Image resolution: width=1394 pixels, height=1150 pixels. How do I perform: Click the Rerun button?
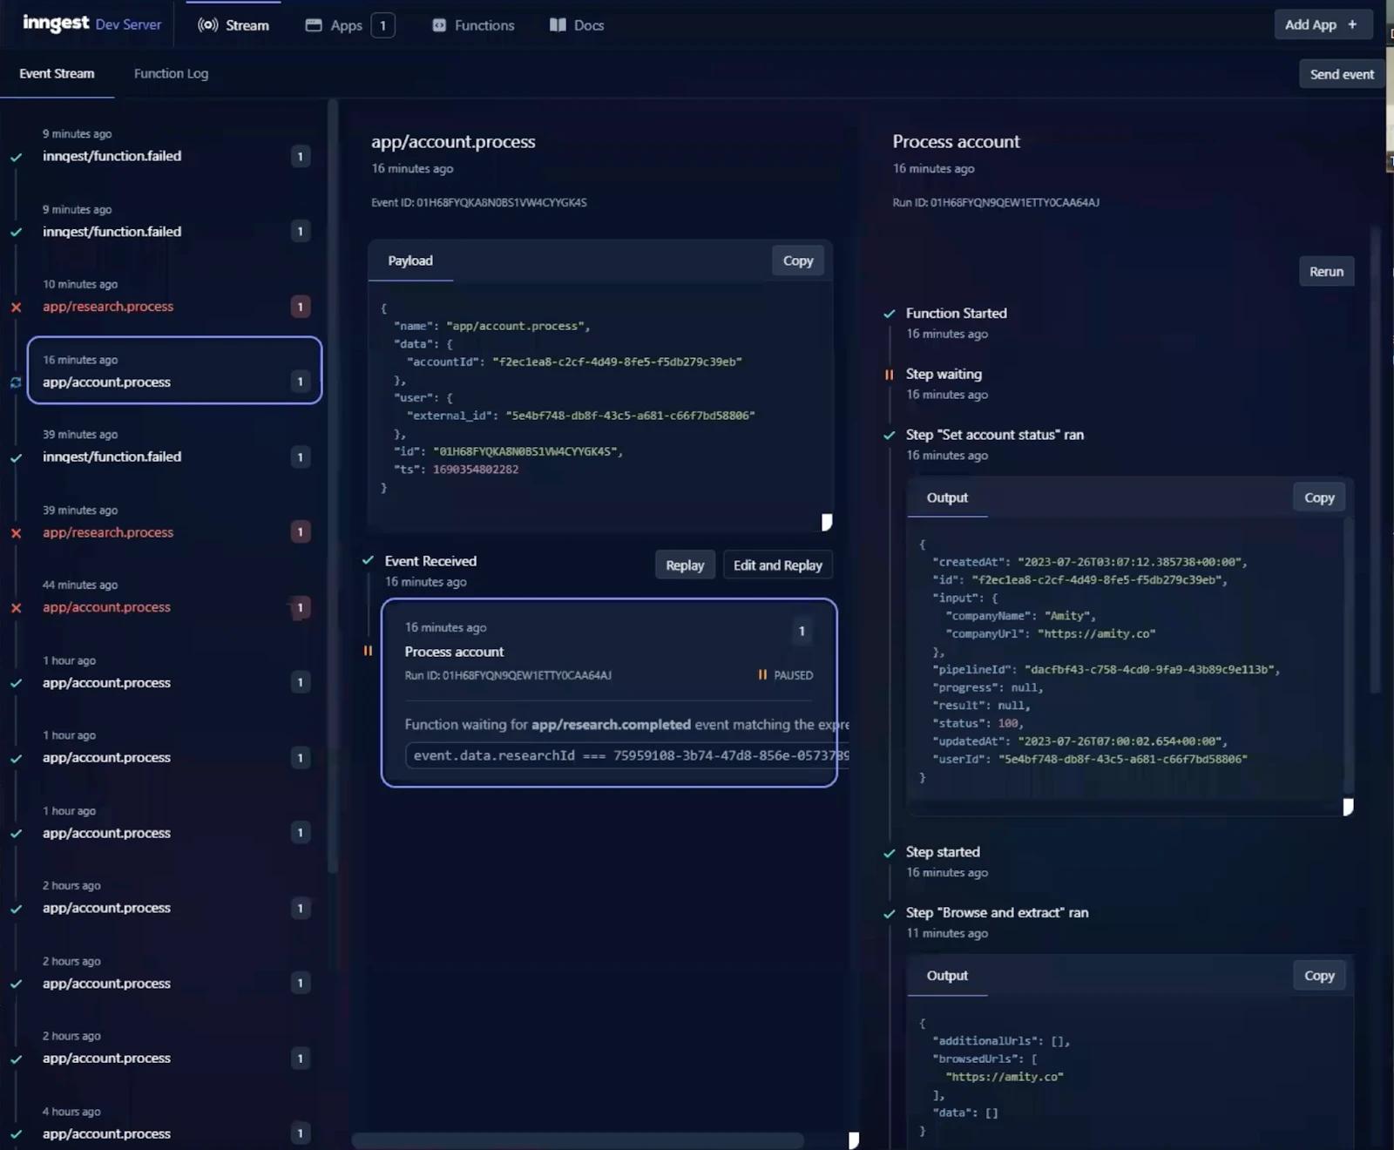tap(1326, 272)
